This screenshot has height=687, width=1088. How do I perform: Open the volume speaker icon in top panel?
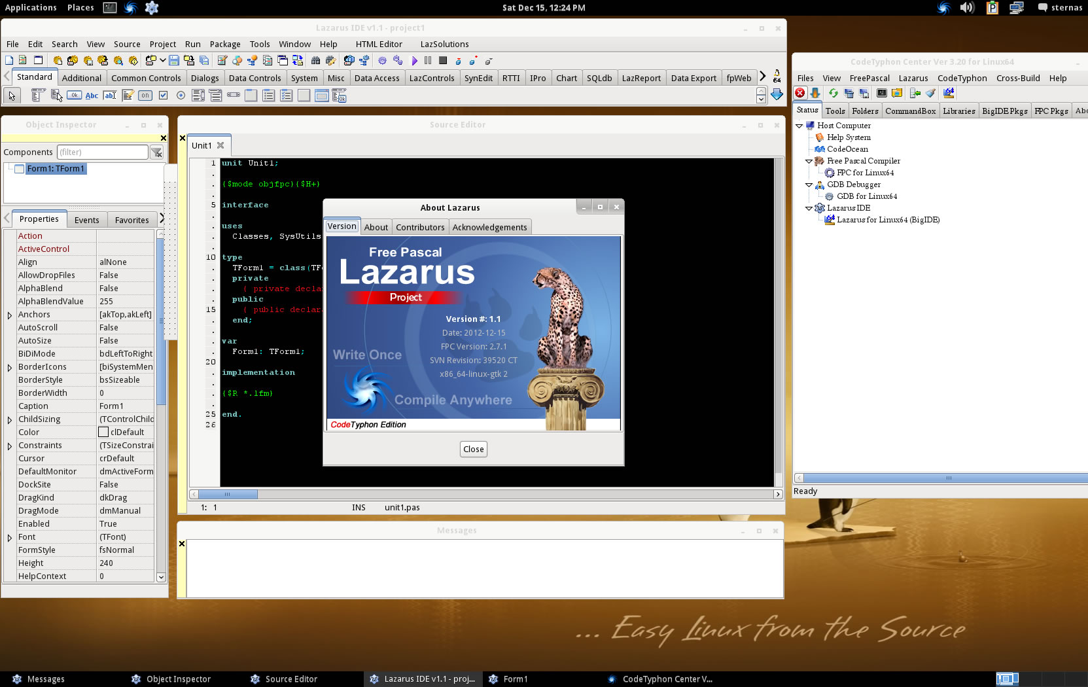pos(967,8)
